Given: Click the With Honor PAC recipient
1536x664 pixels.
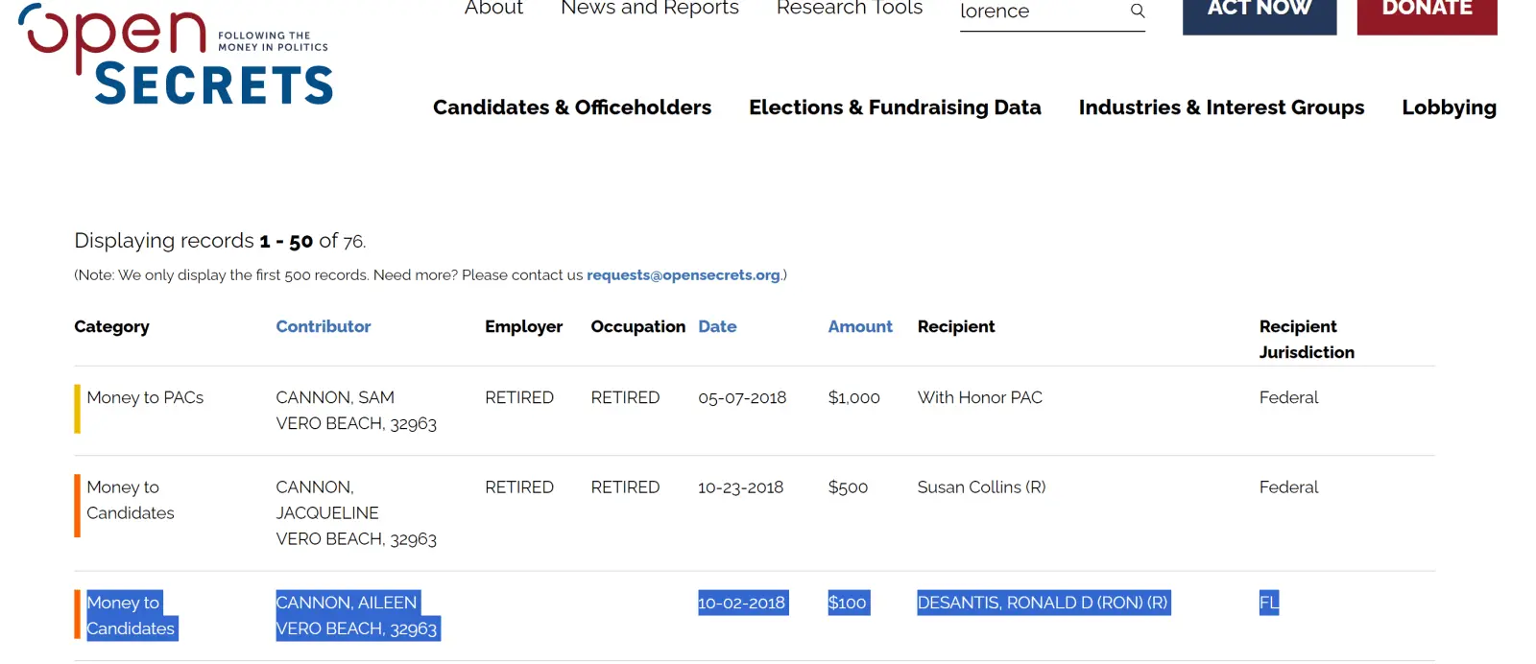Looking at the screenshot, I should click(979, 397).
